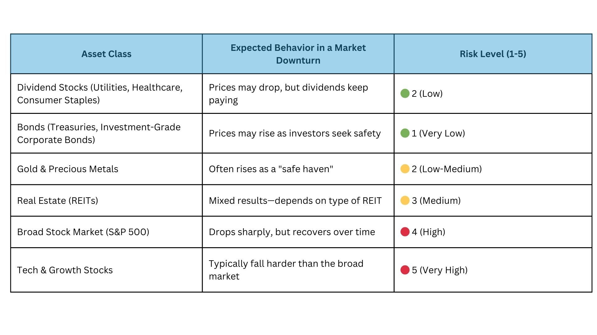597x335 pixels.
Task: Click the green dot beside 1 (Very Low)
Action: (405, 133)
